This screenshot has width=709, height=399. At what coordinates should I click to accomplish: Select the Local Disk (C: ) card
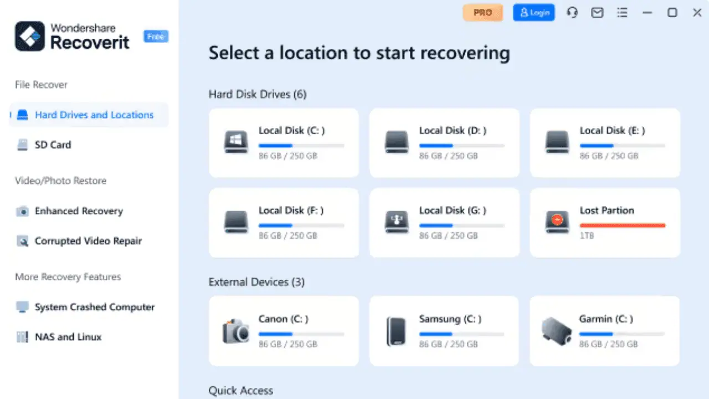(284, 143)
